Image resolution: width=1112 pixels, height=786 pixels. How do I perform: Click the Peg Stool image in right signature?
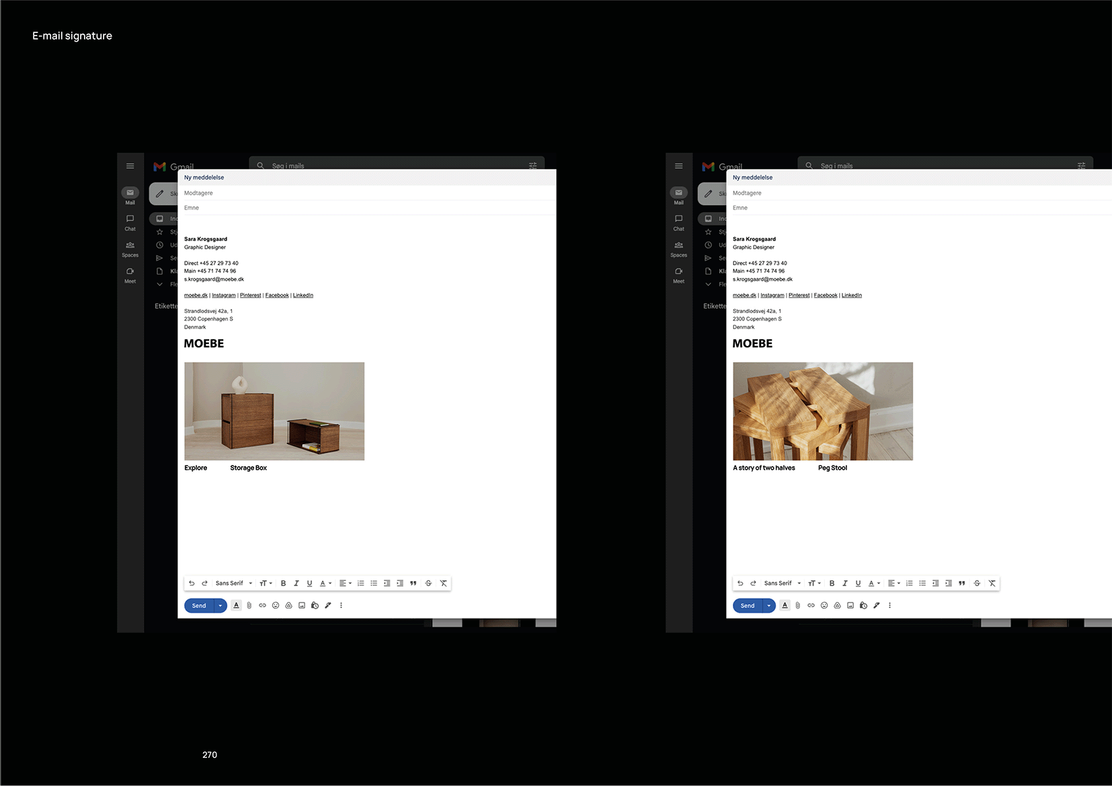823,411
